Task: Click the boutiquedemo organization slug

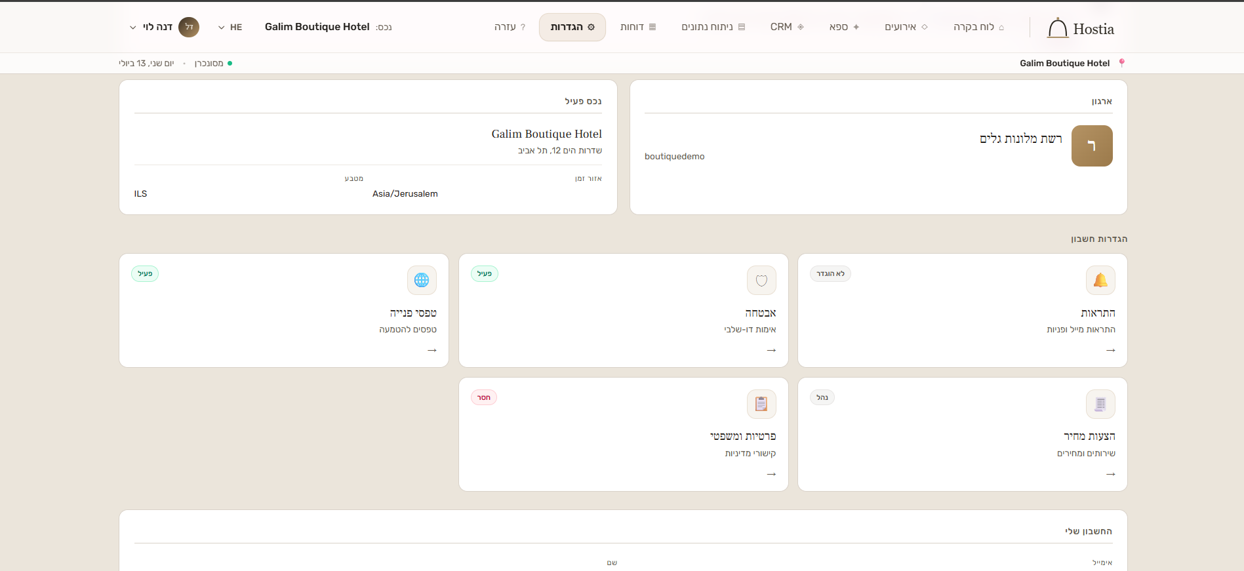Action: (x=675, y=157)
